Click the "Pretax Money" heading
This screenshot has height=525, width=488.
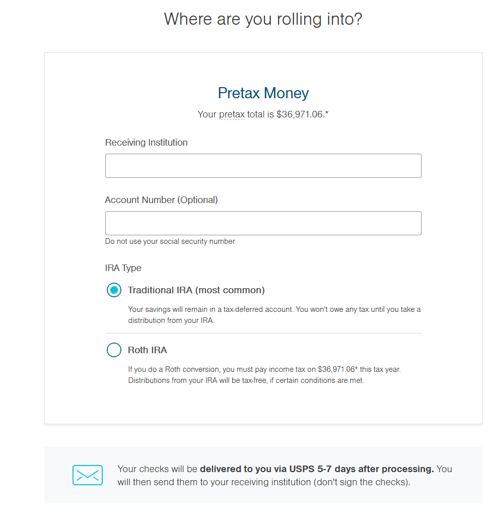pyautogui.click(x=263, y=93)
